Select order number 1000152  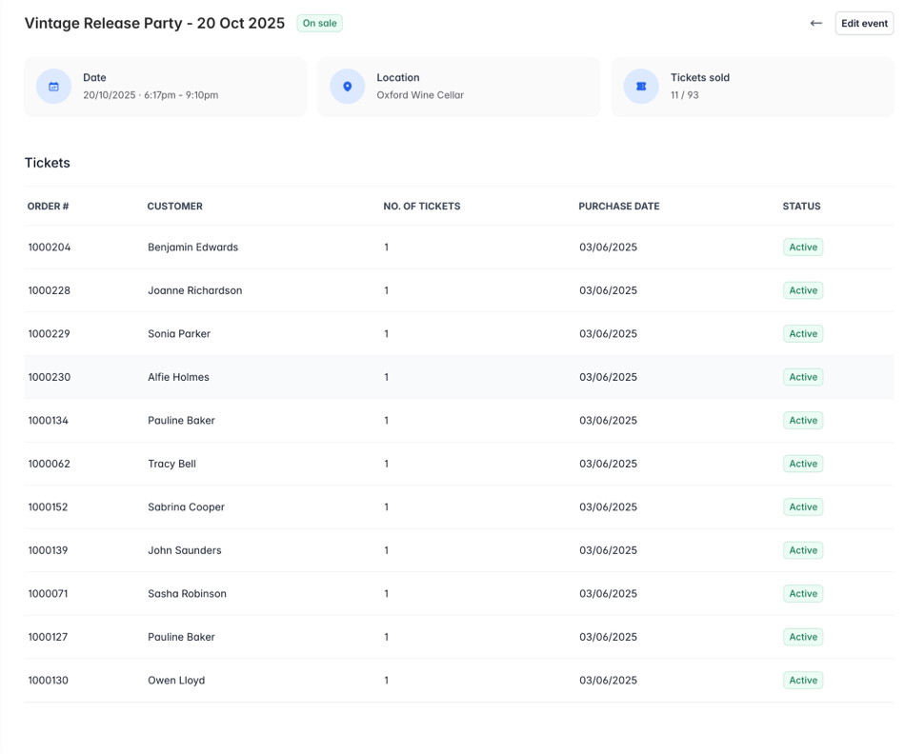(49, 506)
